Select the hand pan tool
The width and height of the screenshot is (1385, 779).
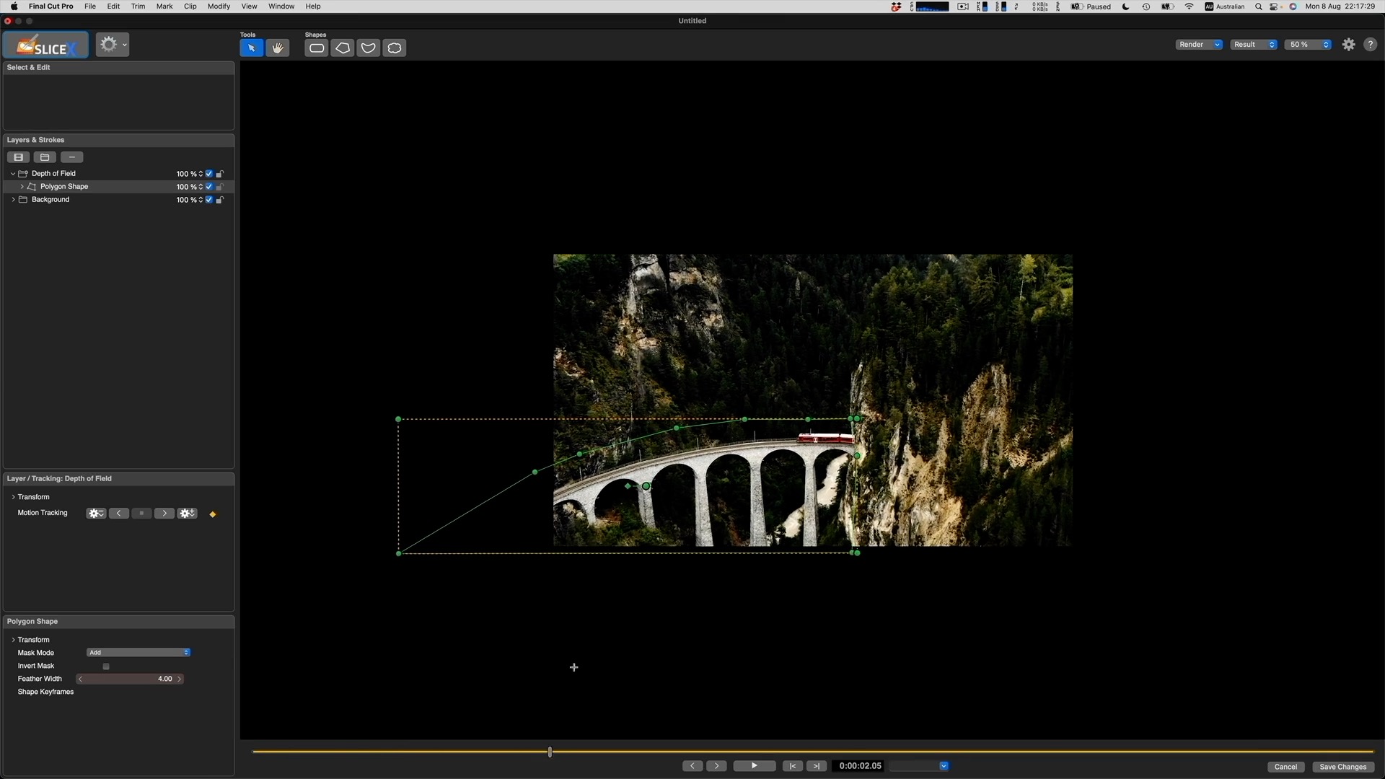pos(277,48)
